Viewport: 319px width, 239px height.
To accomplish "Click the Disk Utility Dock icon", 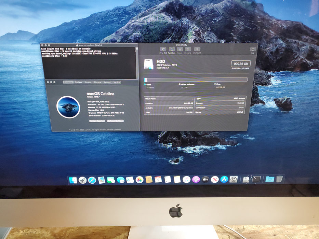I will click(x=247, y=179).
